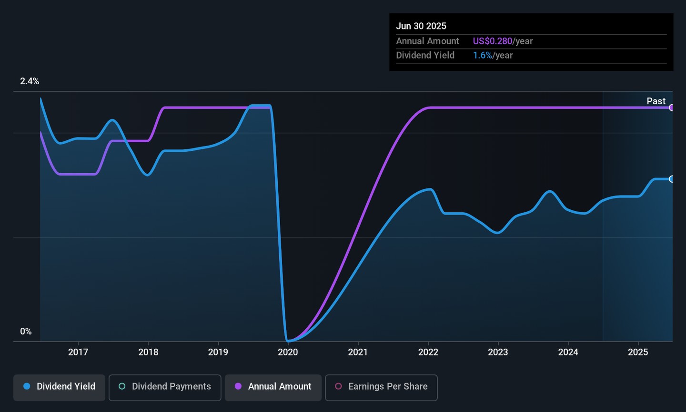Click the teal Dividend Payments legend circle
The height and width of the screenshot is (412, 686).
[122, 386]
